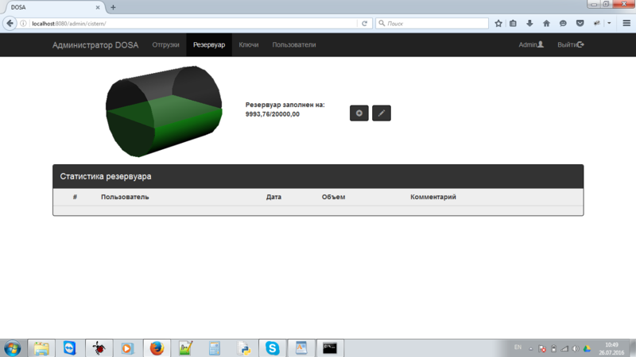636x357 pixels.
Task: Open the Firefox hamburger menu
Action: (x=626, y=24)
